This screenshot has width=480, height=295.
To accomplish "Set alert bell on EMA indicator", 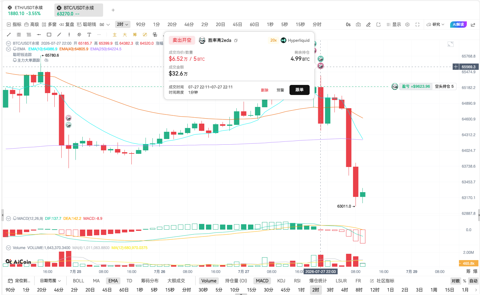I will (x=15, y=49).
